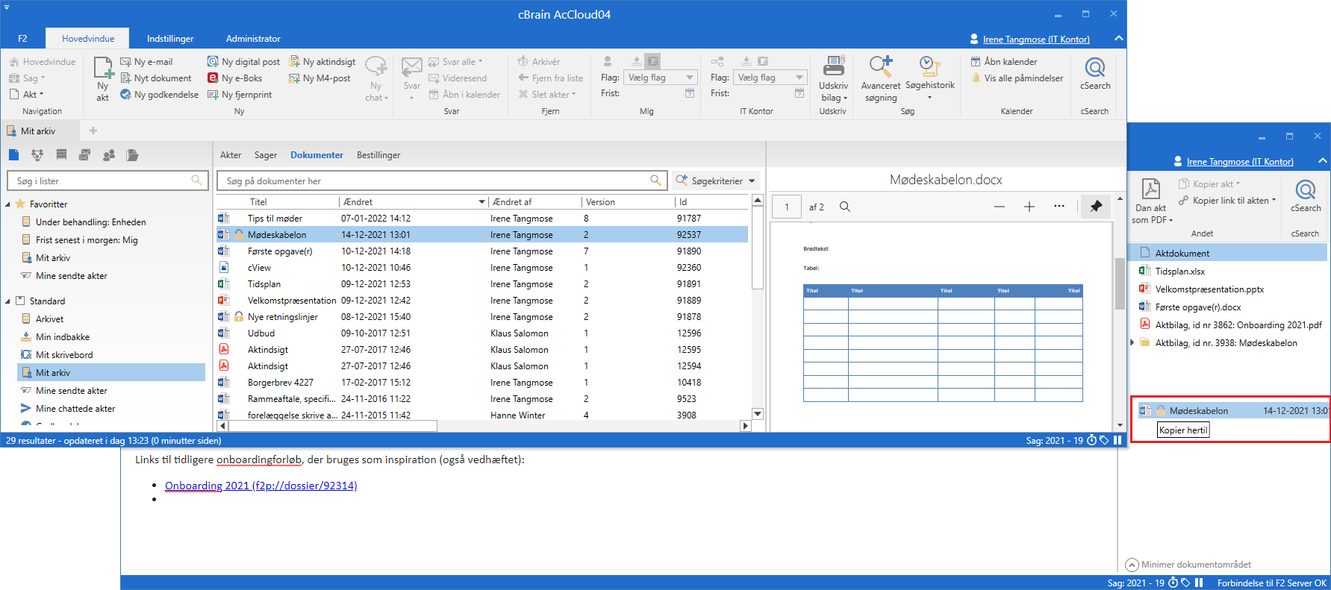The height and width of the screenshot is (590, 1331).
Task: Create a Ny fjernprint
Action: pos(240,95)
